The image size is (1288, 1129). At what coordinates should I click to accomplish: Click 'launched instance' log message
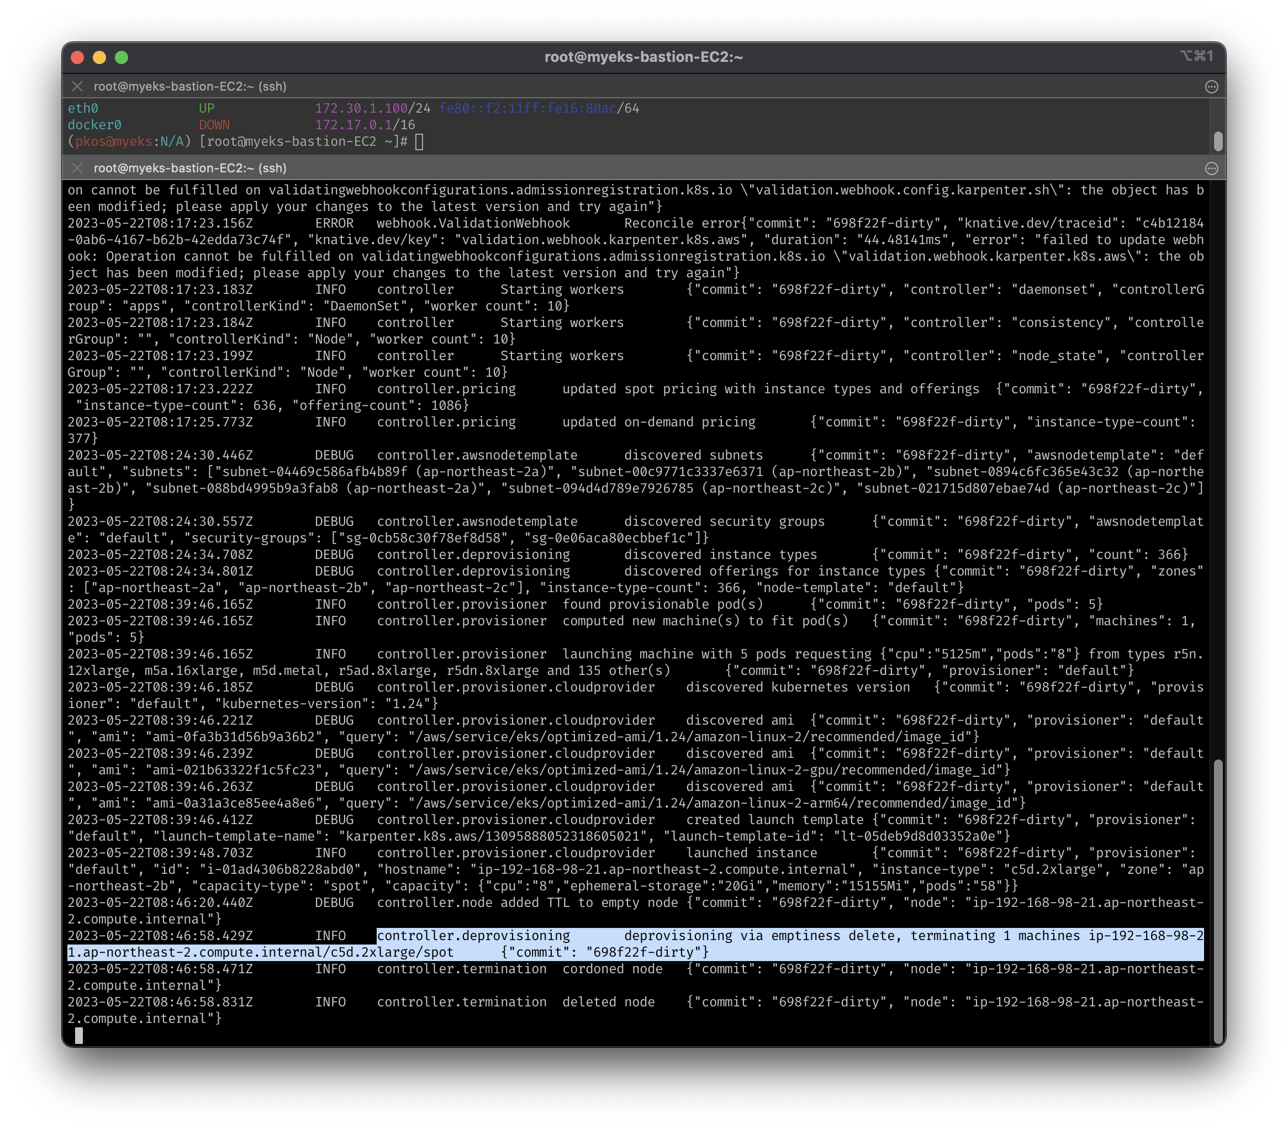click(751, 853)
